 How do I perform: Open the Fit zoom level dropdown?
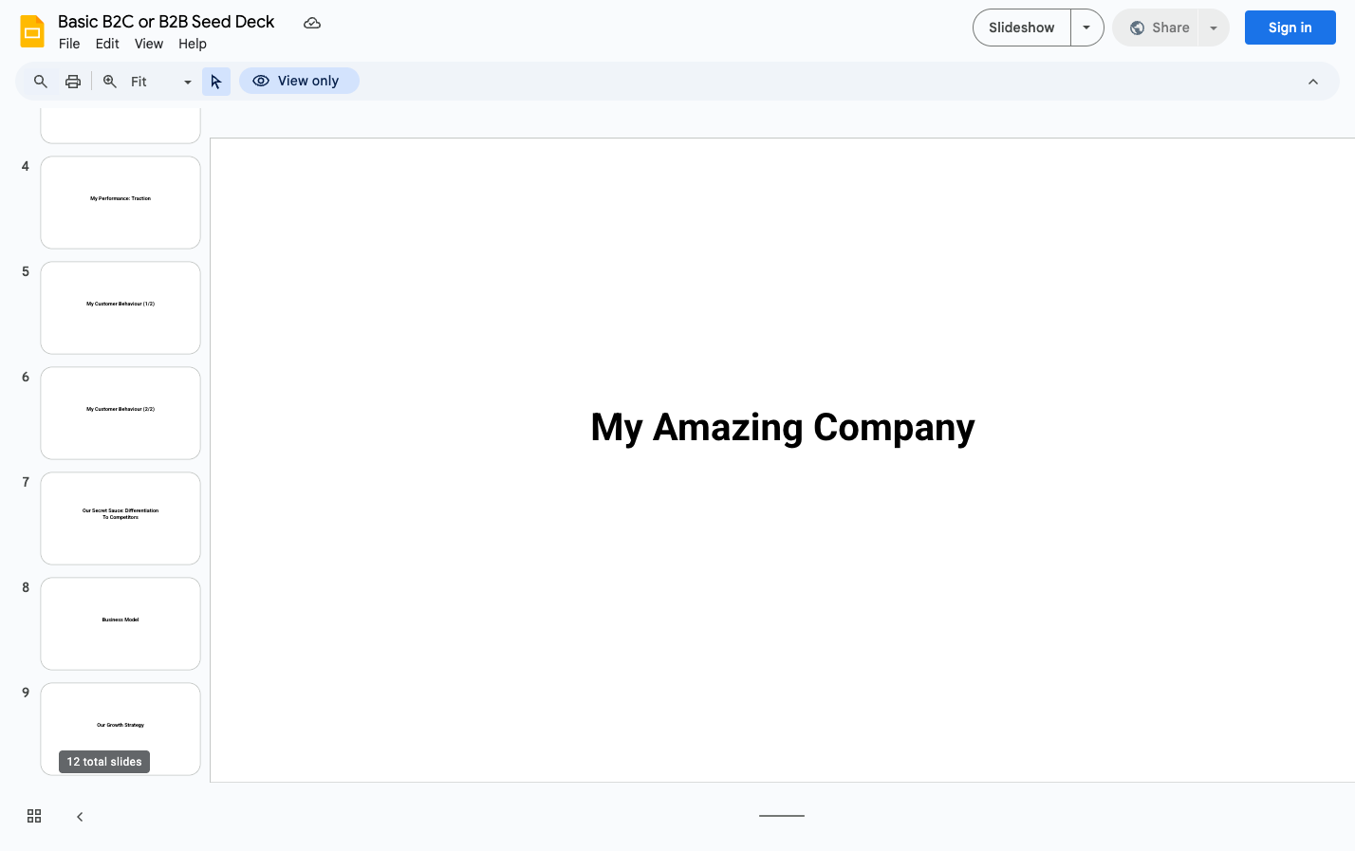(x=160, y=82)
